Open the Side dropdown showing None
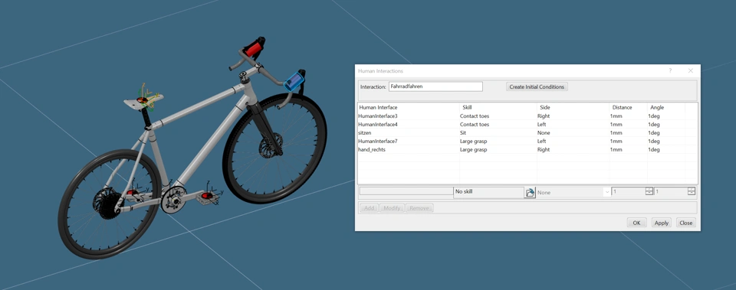736x290 pixels. tap(573, 192)
